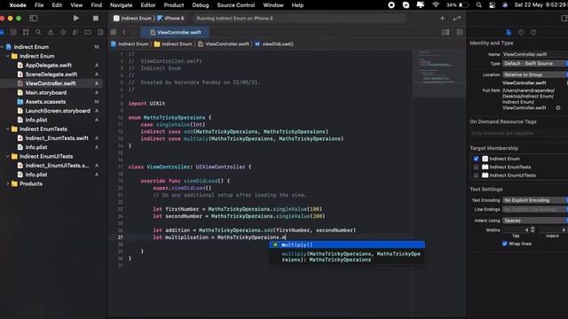Image resolution: width=568 pixels, height=319 pixels.
Task: Open the library with the plus button
Action: click(x=442, y=18)
